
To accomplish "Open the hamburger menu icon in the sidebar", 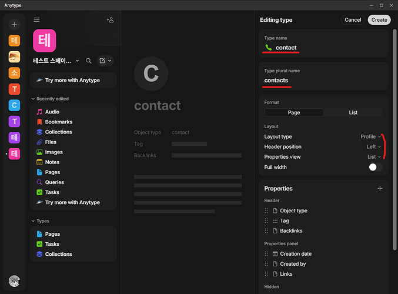I will [x=36, y=20].
